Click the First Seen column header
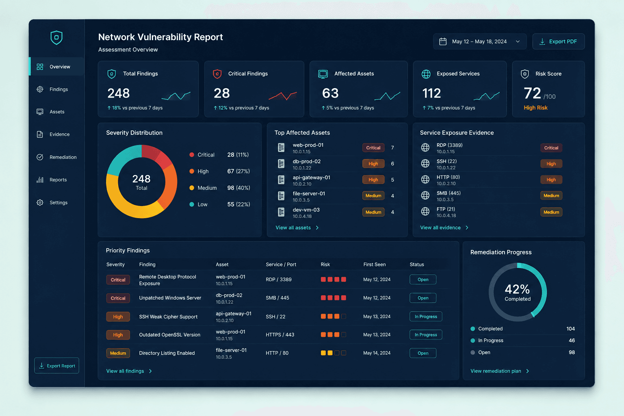The width and height of the screenshot is (624, 416). tap(375, 264)
